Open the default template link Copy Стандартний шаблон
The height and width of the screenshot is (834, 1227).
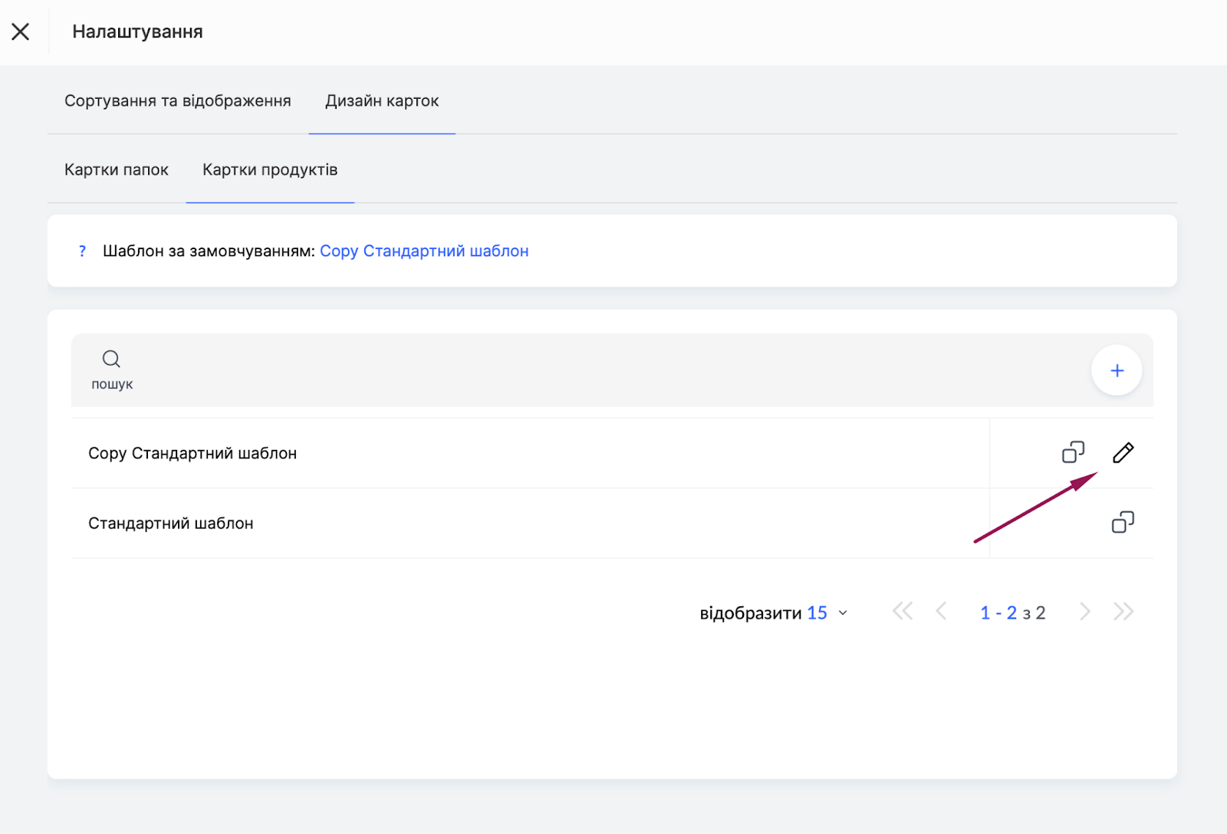pyautogui.click(x=424, y=251)
